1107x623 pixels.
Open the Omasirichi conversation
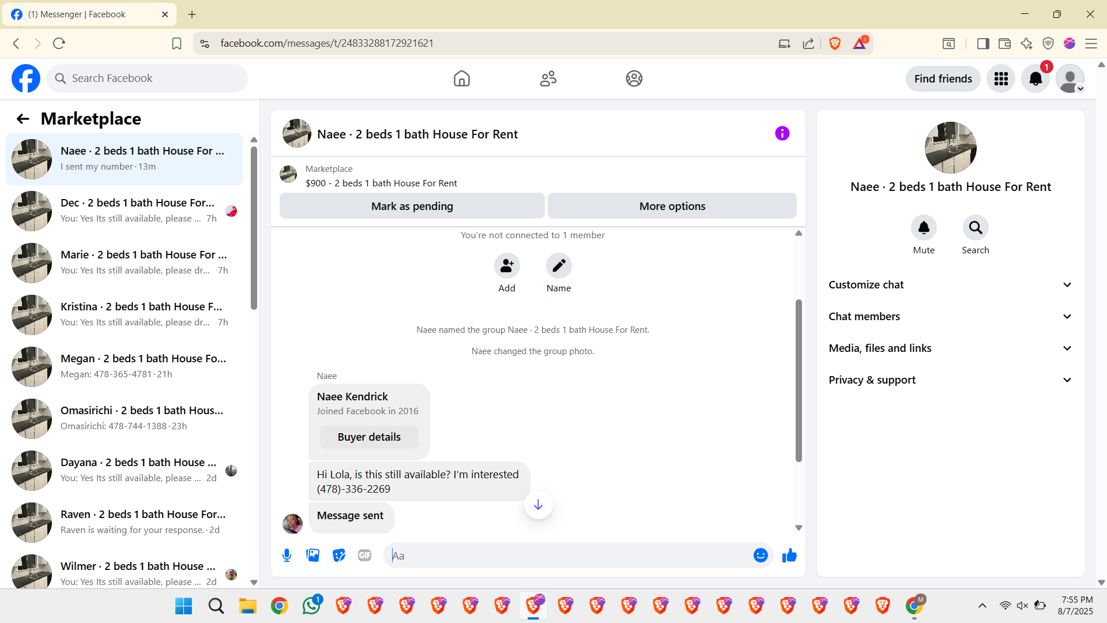click(124, 419)
